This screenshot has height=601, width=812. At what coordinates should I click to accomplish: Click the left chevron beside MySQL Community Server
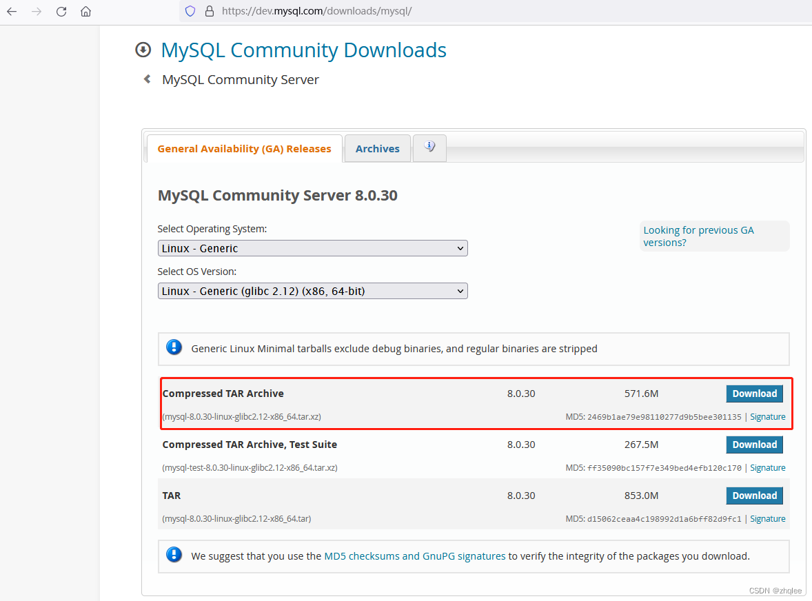click(x=146, y=79)
